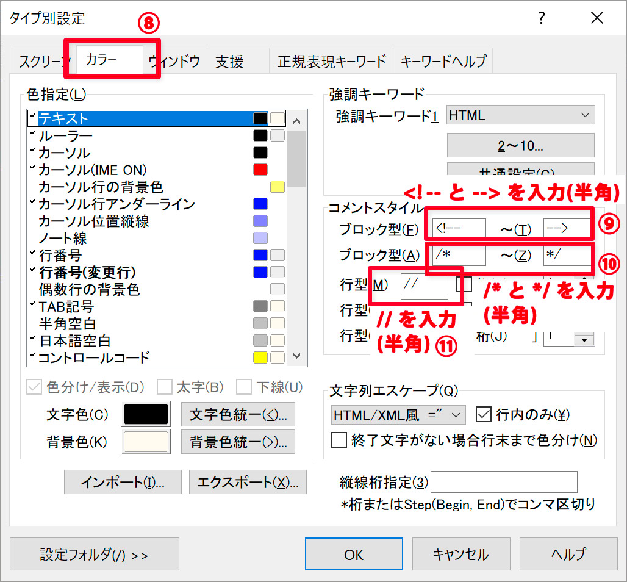Click red color swatch for カーソル(IME ON)
This screenshot has width=627, height=582.
260,170
